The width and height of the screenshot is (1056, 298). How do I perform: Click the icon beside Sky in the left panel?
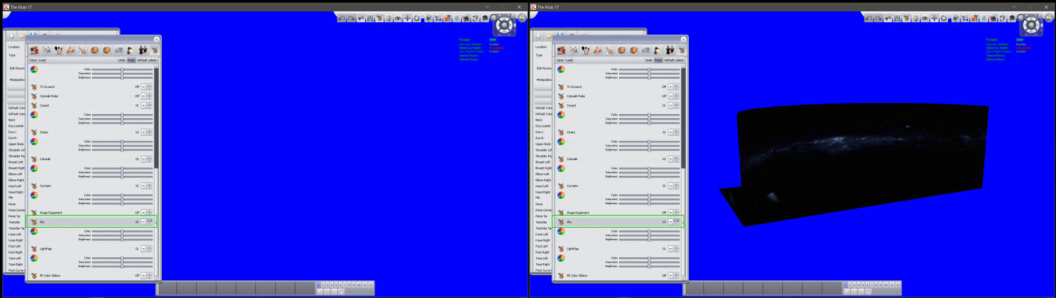pyautogui.click(x=34, y=222)
